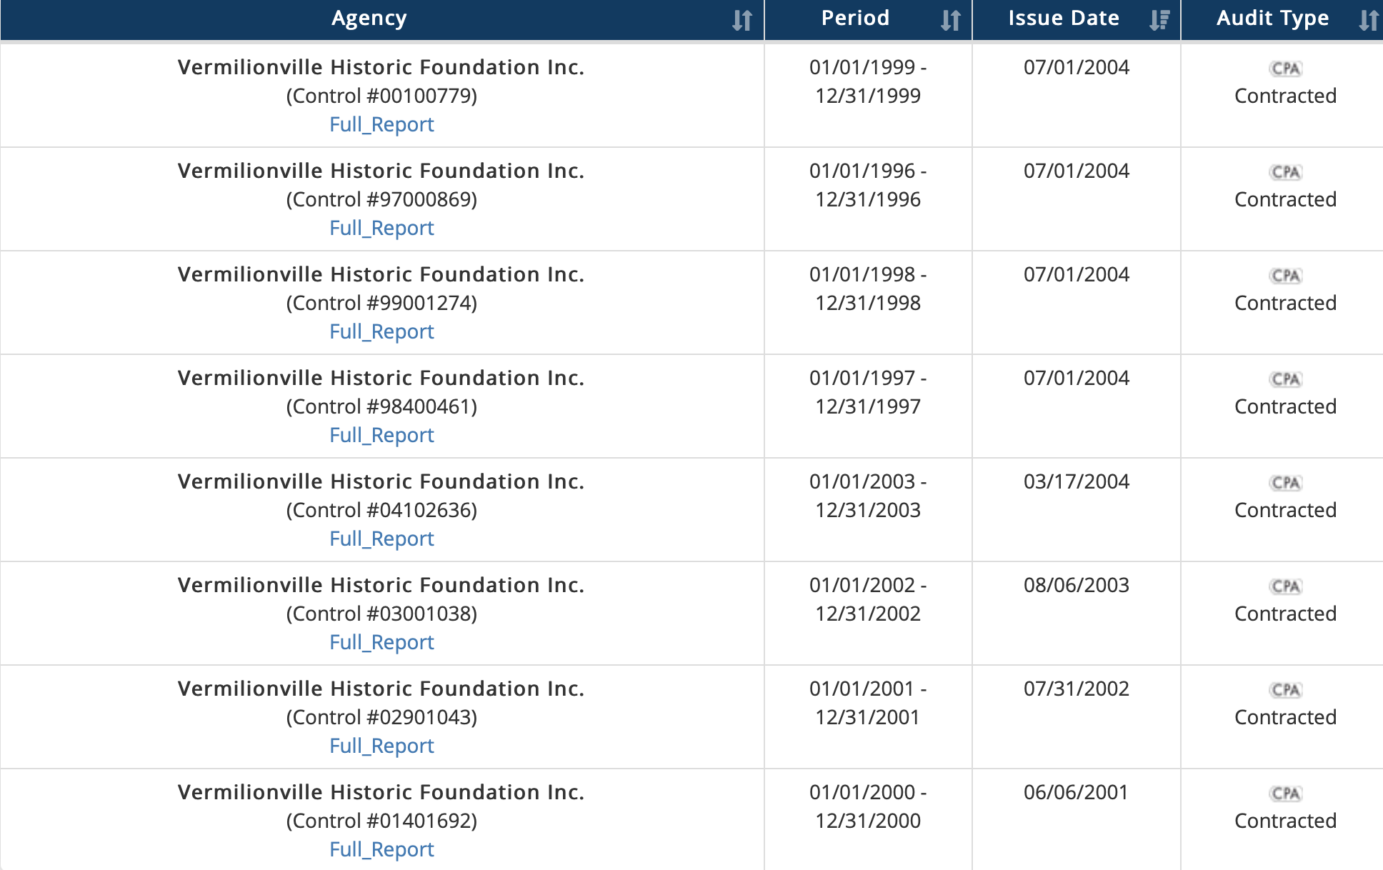Click the Audit Type header label
This screenshot has width=1383, height=870.
point(1272,19)
